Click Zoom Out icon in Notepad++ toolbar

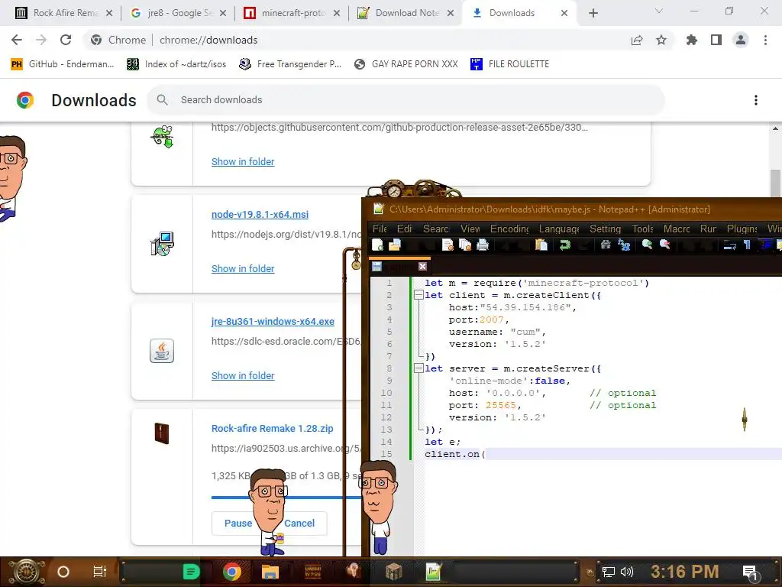click(x=665, y=244)
